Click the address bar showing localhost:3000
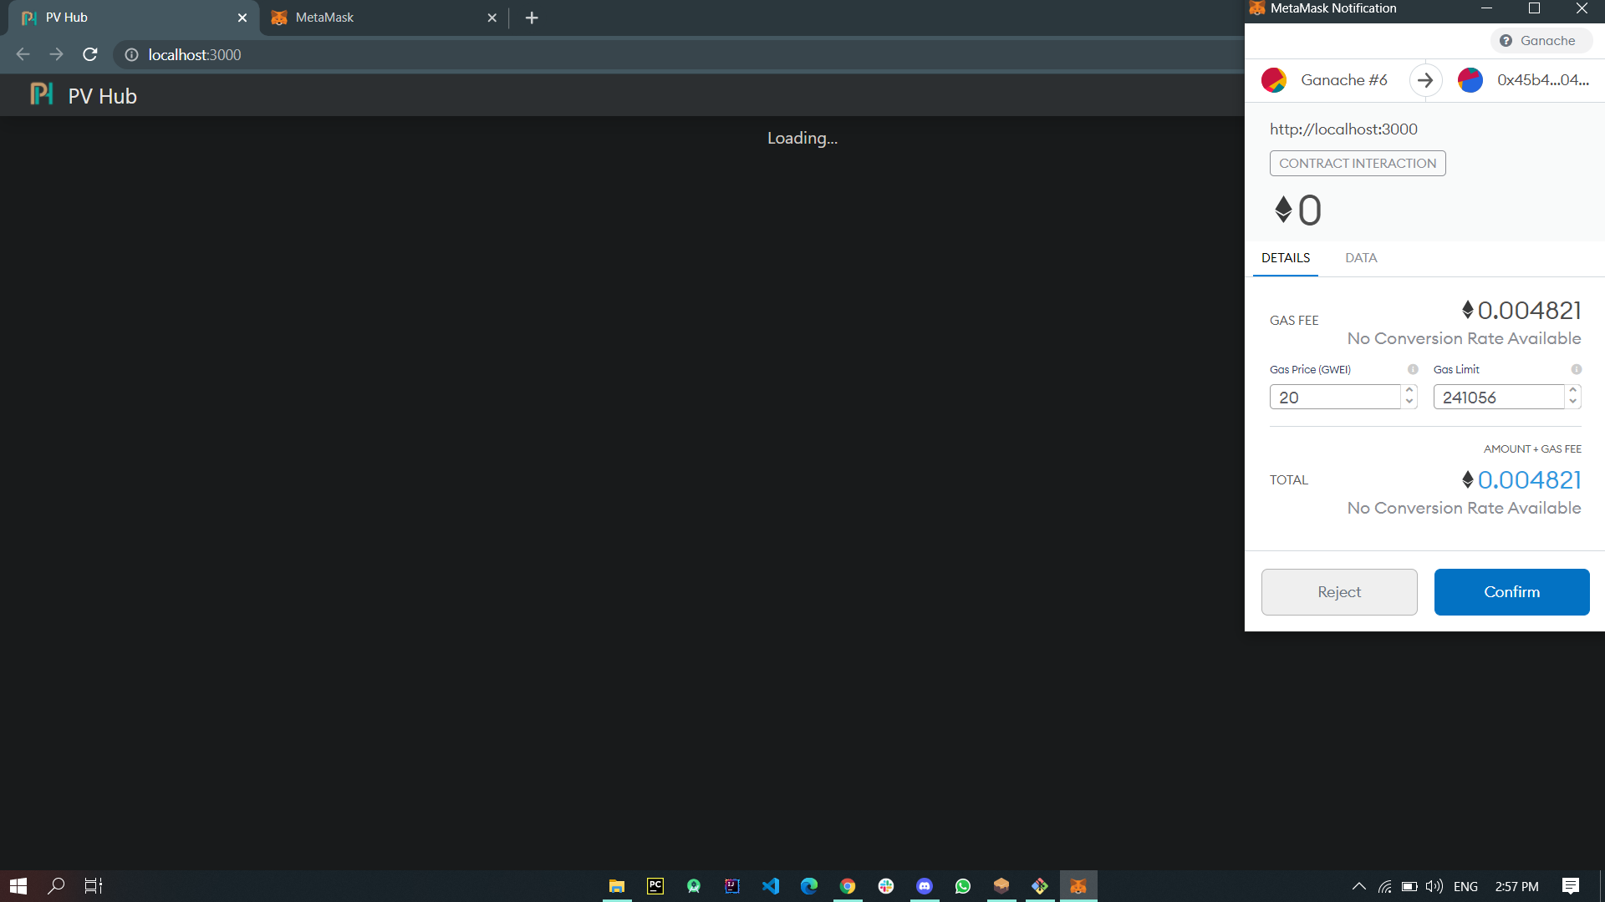Screen dimensions: 1605x902 click(x=194, y=54)
